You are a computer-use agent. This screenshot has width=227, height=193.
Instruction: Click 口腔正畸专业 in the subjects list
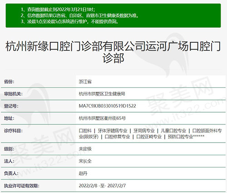tap(149, 137)
